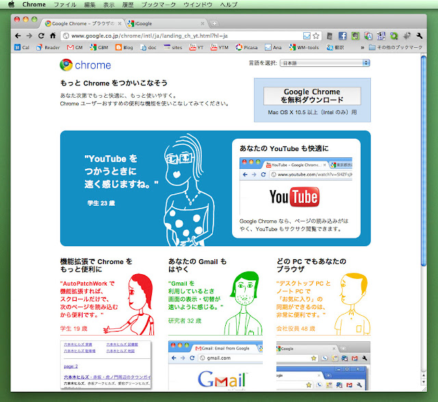Open the 表示 menu
The width and height of the screenshot is (438, 402).
point(109,5)
